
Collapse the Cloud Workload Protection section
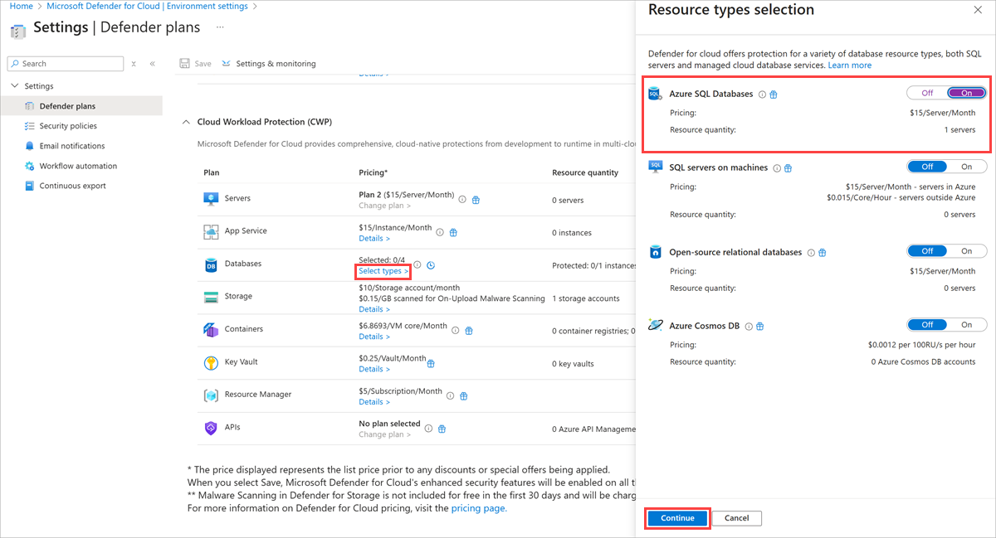185,122
